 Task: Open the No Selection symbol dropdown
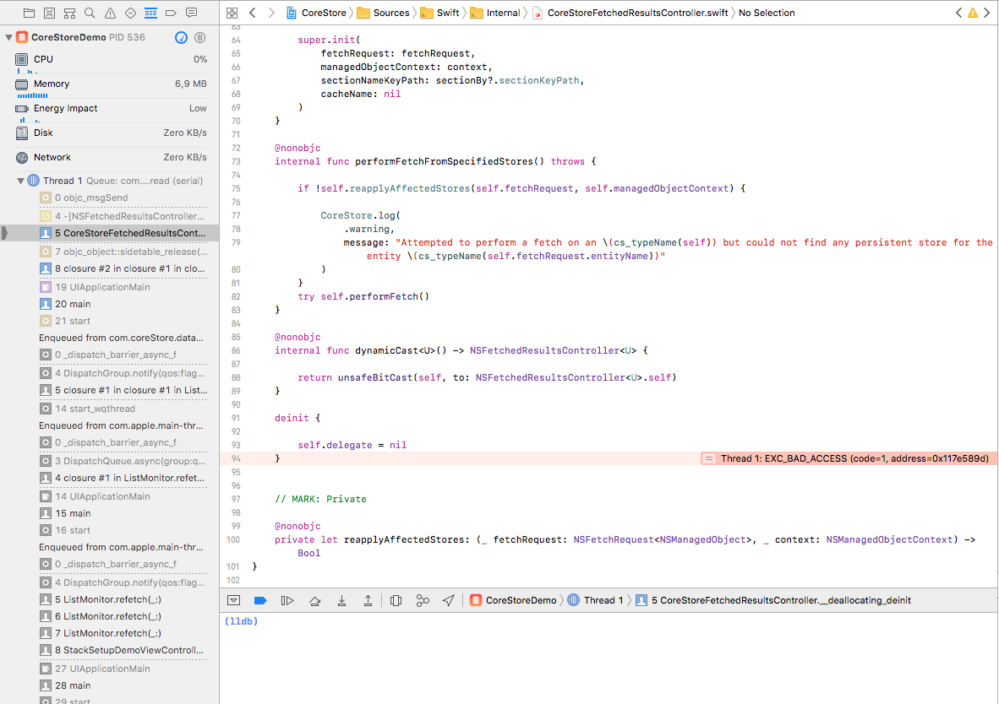[767, 13]
